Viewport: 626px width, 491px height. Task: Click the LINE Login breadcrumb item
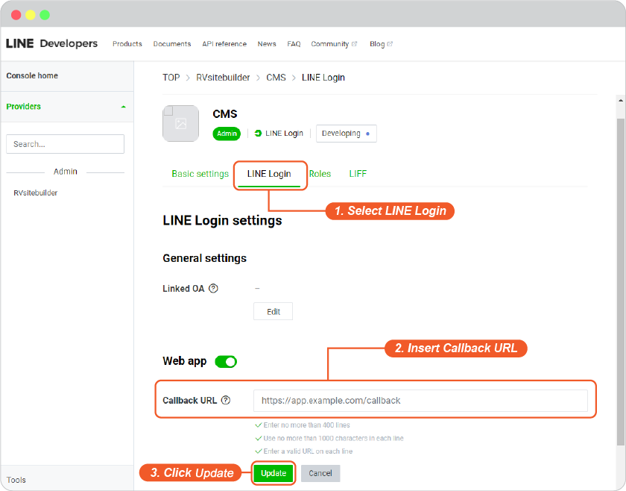(x=323, y=78)
